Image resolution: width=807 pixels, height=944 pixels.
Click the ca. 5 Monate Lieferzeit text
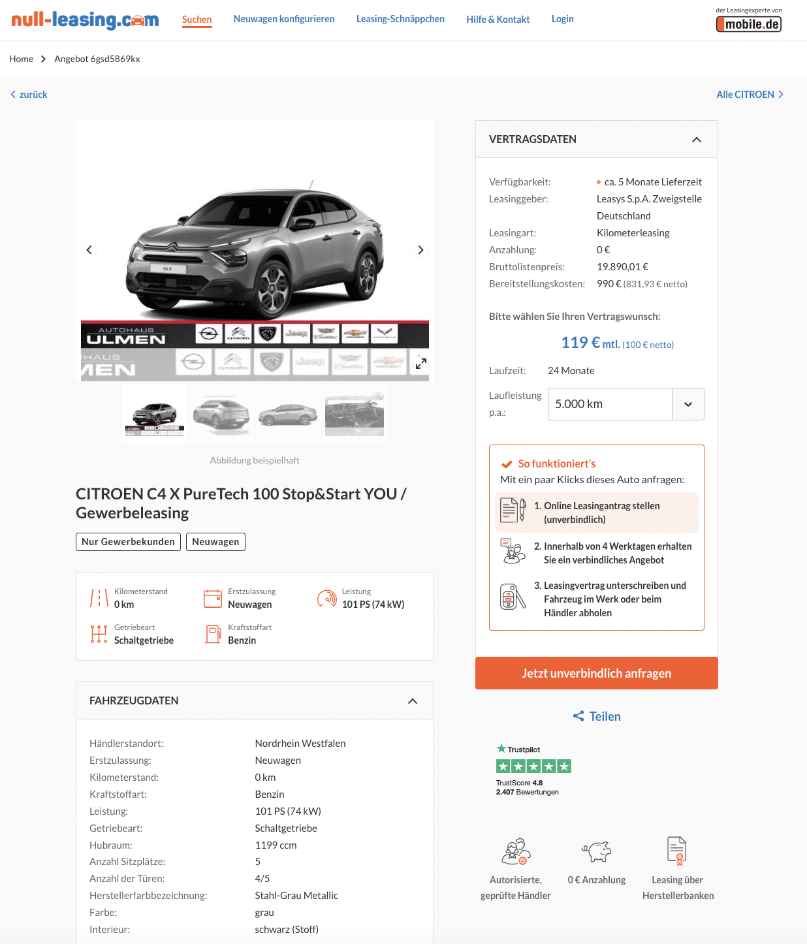pos(653,182)
